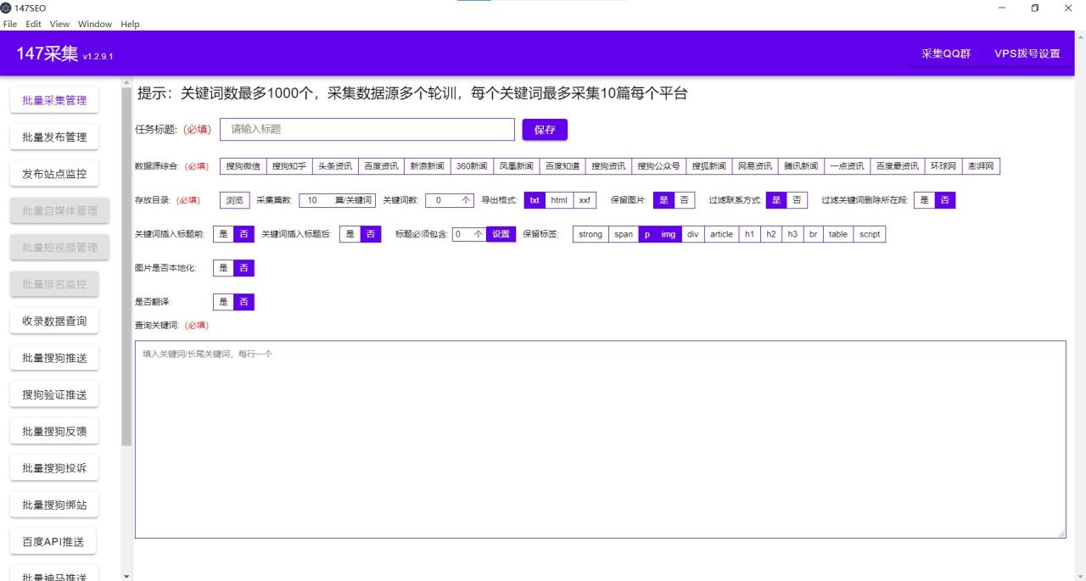Select the 腾讯新闻 data source
The image size is (1086, 581).
[799, 165]
